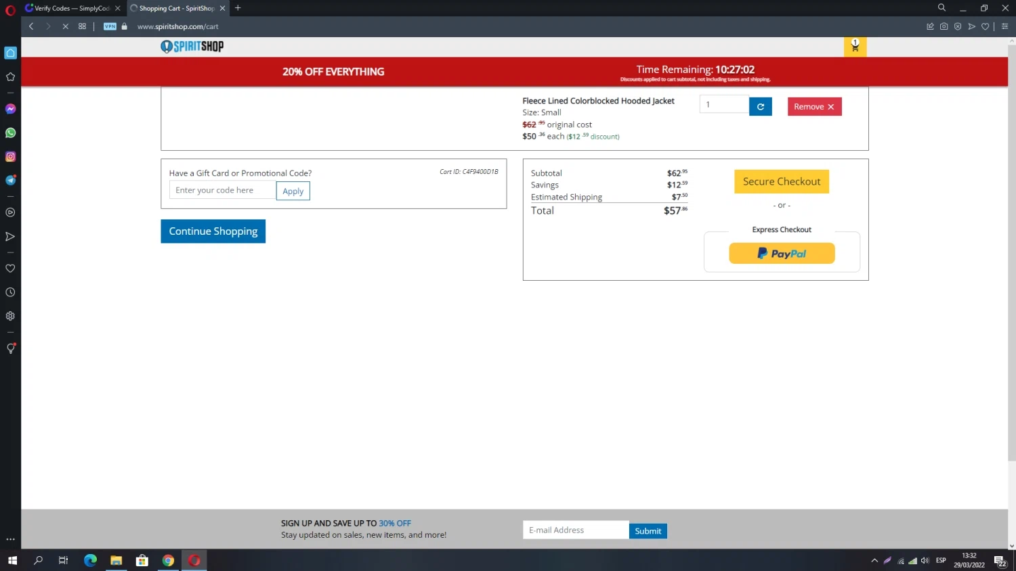Image resolution: width=1016 pixels, height=571 pixels.
Task: Open History clock in sidebar
Action: click(x=10, y=292)
